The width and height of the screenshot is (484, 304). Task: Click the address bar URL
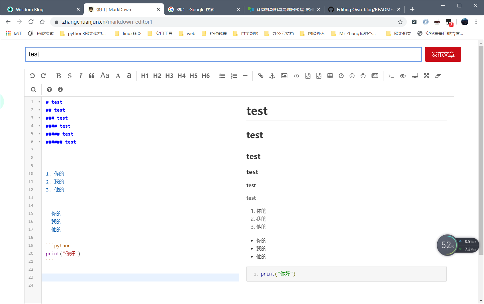tap(107, 22)
